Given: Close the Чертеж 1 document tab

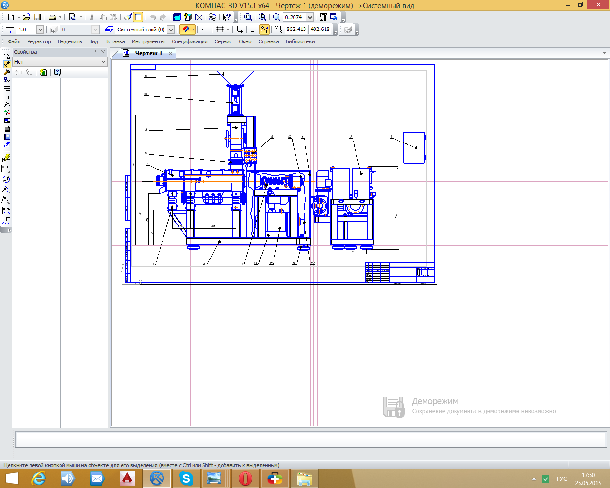Looking at the screenshot, I should 170,53.
